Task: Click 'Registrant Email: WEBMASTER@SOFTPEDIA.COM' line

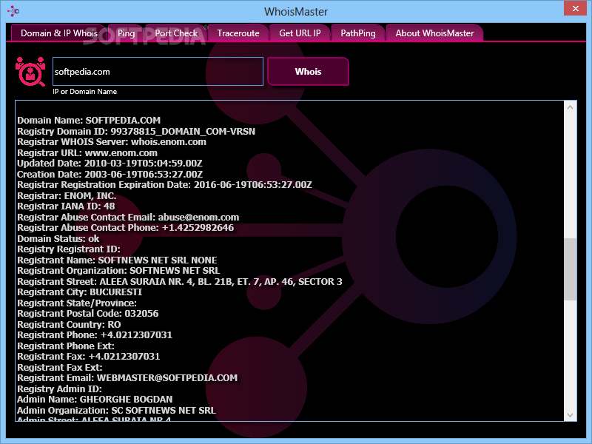Action: tap(127, 379)
